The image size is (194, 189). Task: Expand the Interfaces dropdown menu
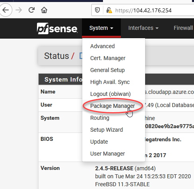(x=143, y=28)
